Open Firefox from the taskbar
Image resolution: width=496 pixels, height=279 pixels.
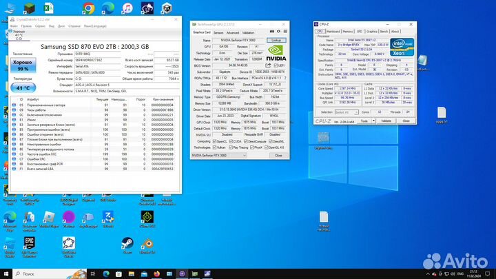click(x=156, y=274)
